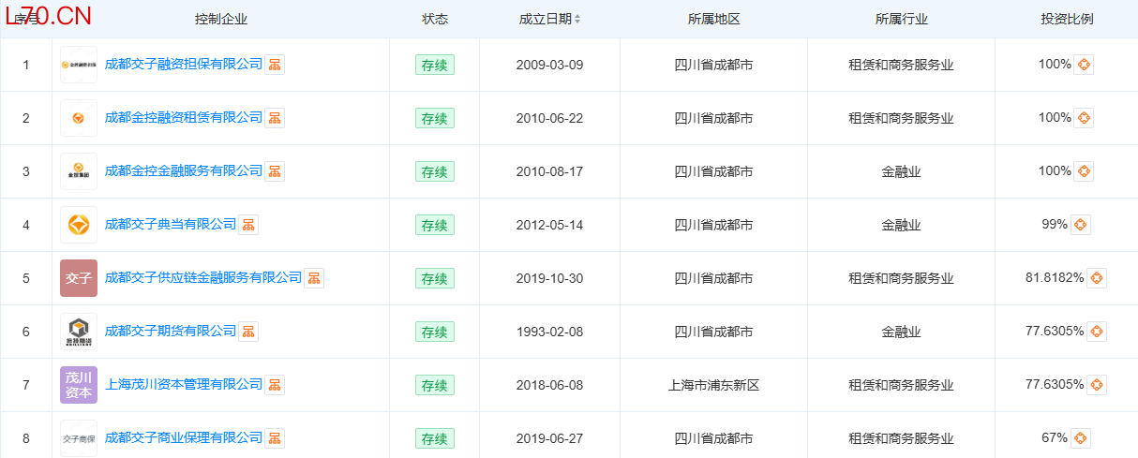Click 金融业 in 成都交子典当 row

pyautogui.click(x=901, y=225)
